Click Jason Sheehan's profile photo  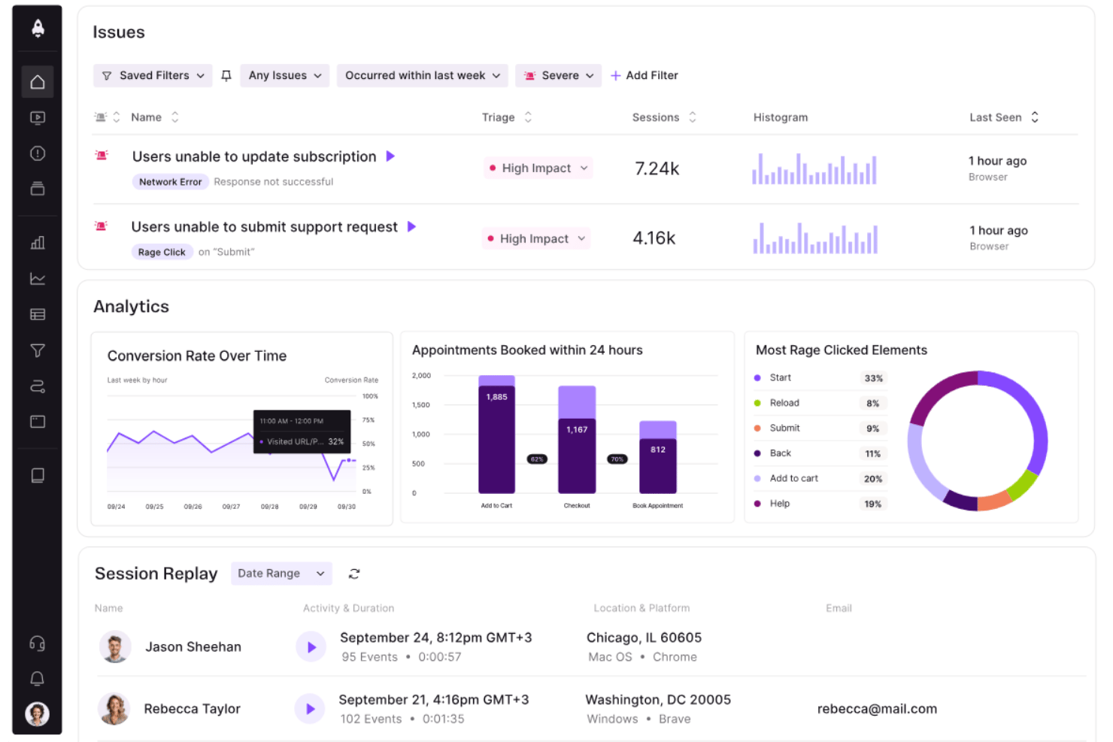[115, 647]
